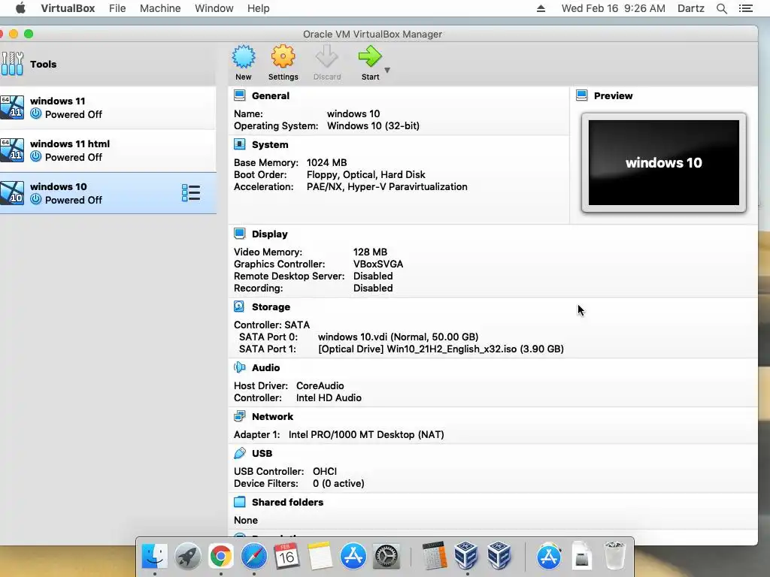Open the Display settings header link
Image resolution: width=770 pixels, height=577 pixels.
(270, 234)
